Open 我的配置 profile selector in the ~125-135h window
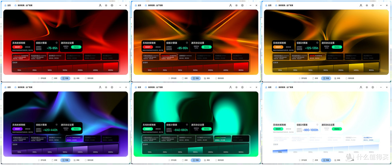The height and width of the screenshot is (165, 392). [284, 5]
